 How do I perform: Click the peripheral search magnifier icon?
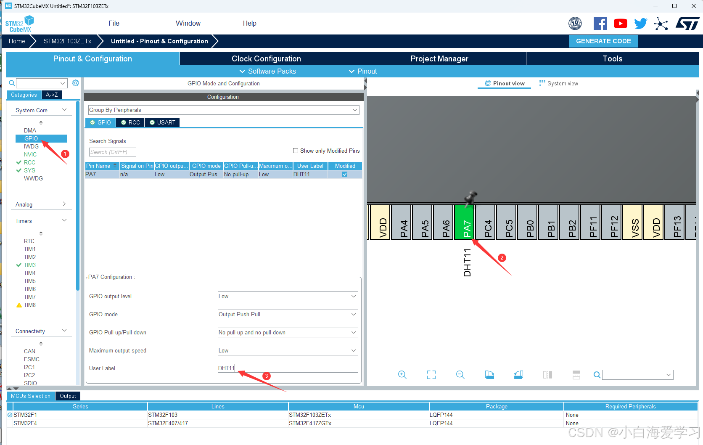pos(12,83)
